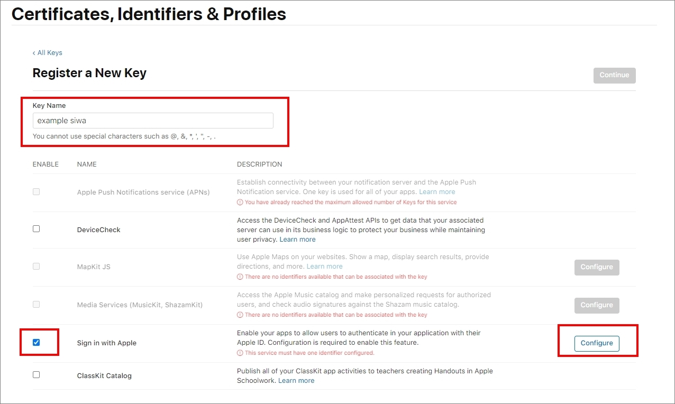
Task: Click the Continue button
Action: pyautogui.click(x=614, y=75)
